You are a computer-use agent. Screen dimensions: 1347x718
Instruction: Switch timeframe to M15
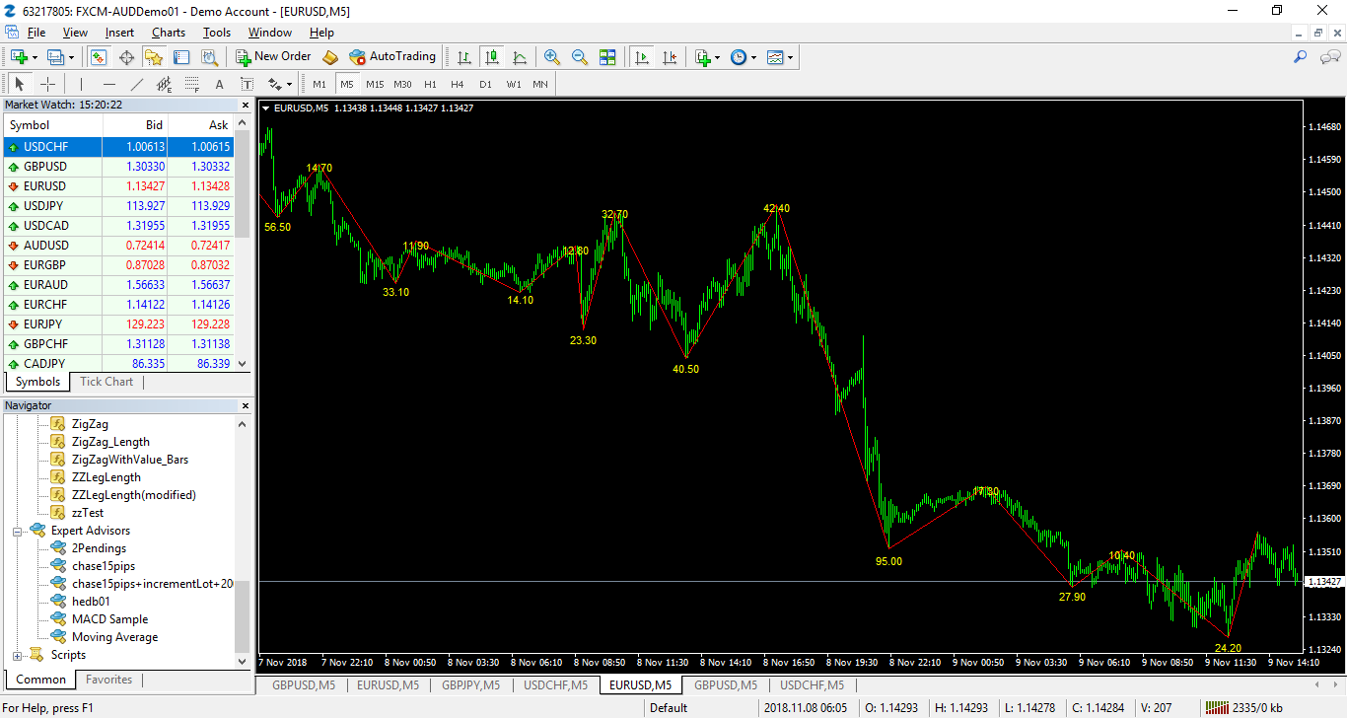coord(375,84)
